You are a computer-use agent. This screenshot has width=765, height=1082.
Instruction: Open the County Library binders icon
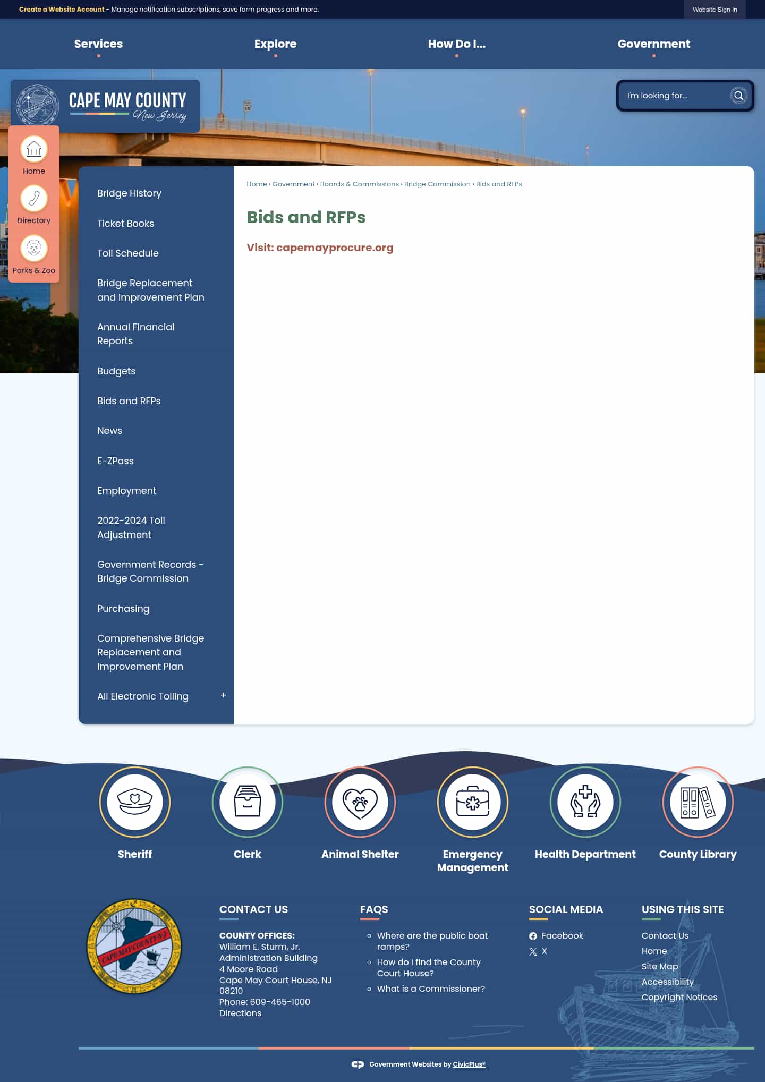point(698,802)
